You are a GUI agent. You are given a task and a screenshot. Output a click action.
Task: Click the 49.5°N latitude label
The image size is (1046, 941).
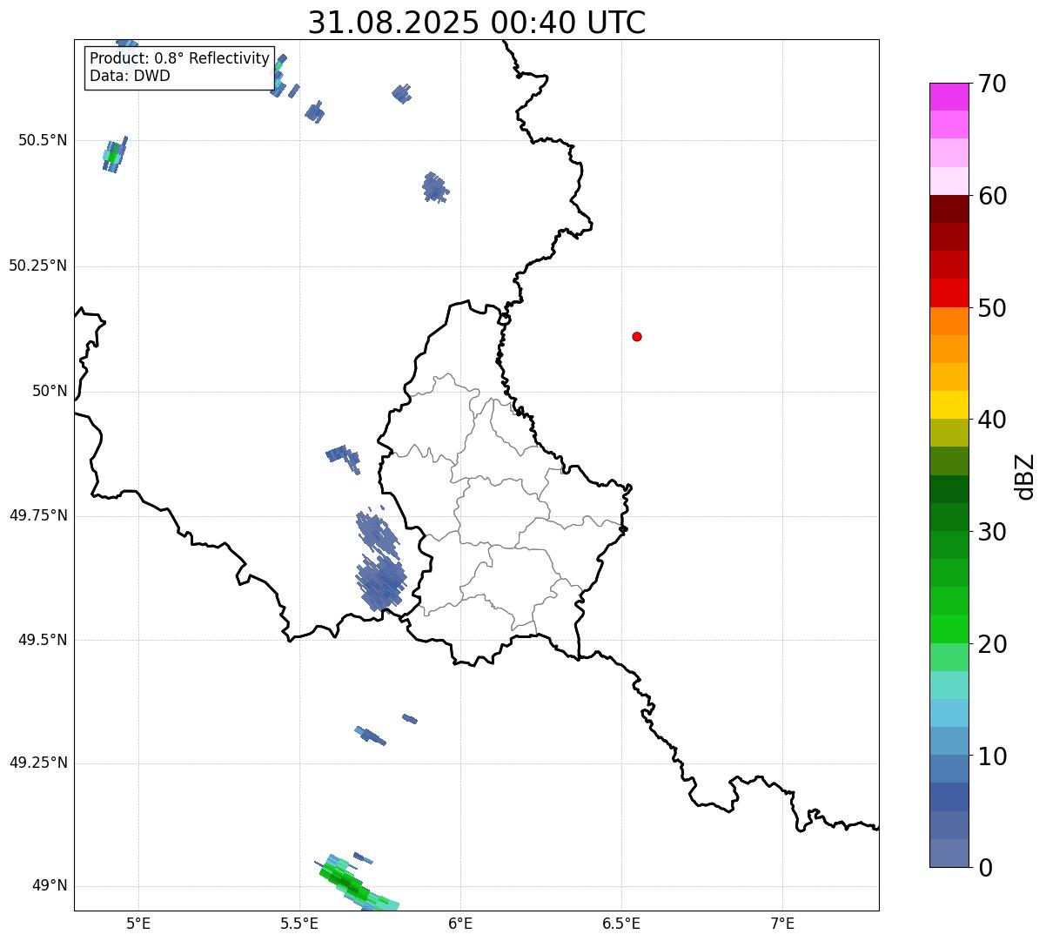pos(42,640)
